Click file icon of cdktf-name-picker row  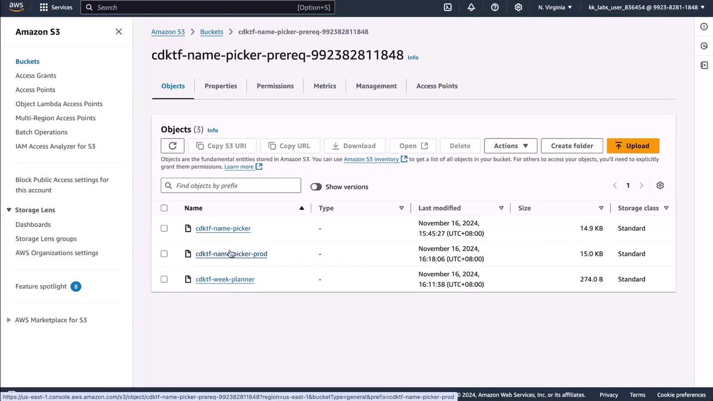[x=188, y=228]
